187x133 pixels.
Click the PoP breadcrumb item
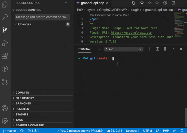(80, 10)
